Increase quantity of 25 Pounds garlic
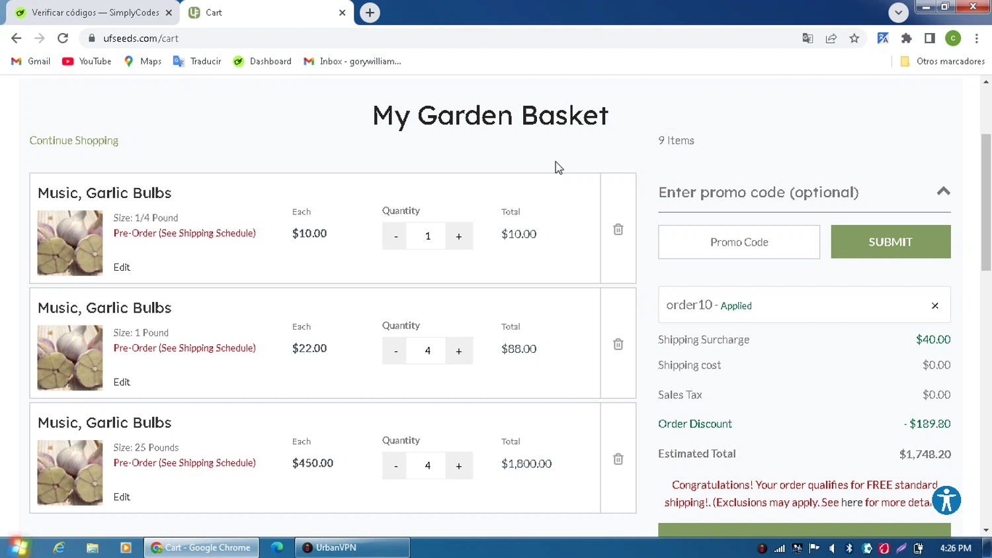The image size is (992, 558). [x=459, y=466]
